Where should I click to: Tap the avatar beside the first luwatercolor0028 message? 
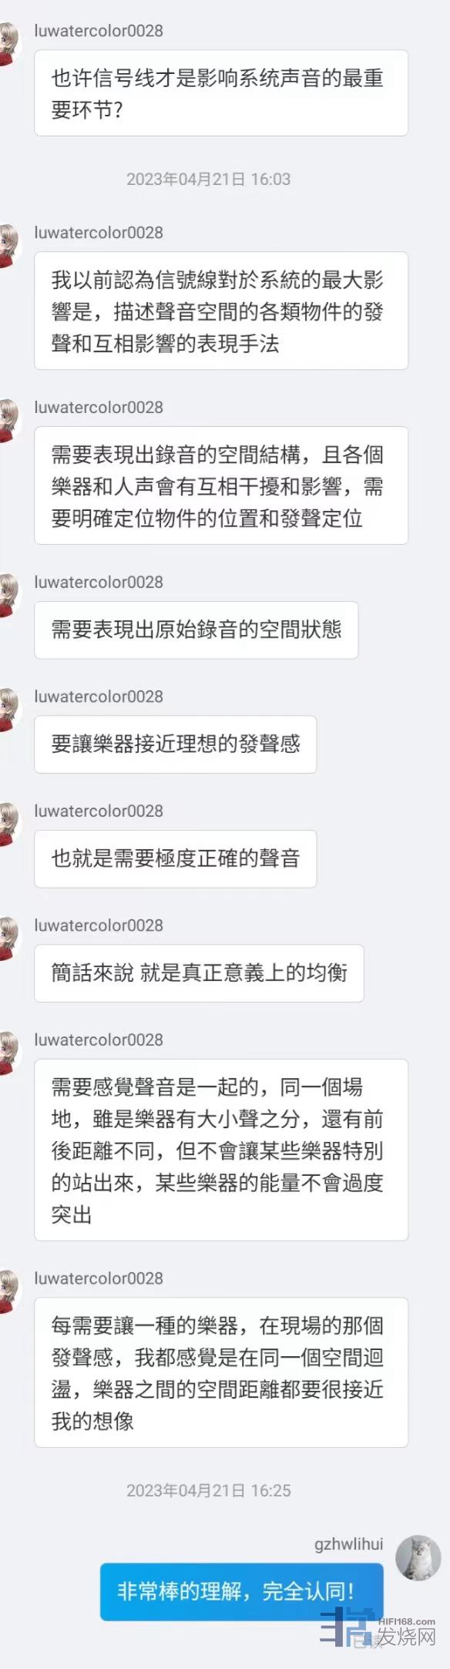(9, 44)
